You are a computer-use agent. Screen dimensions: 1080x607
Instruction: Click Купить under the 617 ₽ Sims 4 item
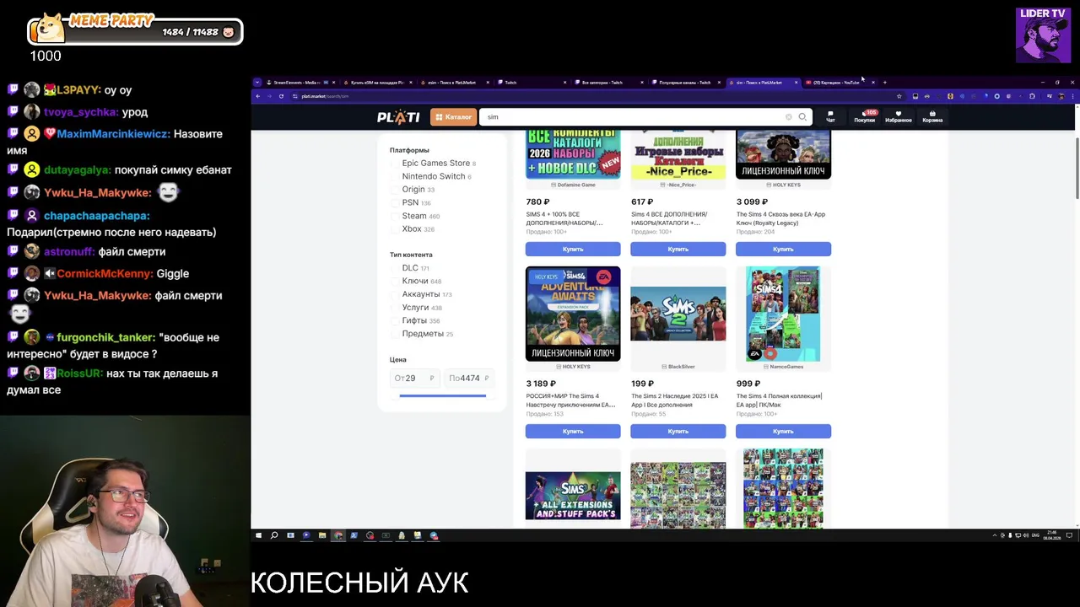[x=678, y=250]
